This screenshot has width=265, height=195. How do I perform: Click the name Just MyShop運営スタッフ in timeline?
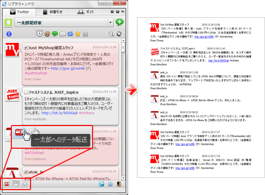coord(51,48)
